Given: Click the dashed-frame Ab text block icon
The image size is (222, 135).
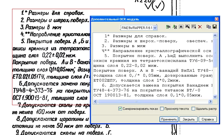Looking at the screenshot, I should (181, 27).
